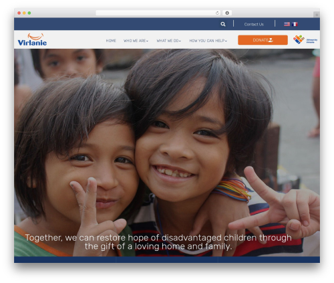This screenshot has height=283, width=334.
Task: Click the browser reload icon
Action: (x=217, y=13)
